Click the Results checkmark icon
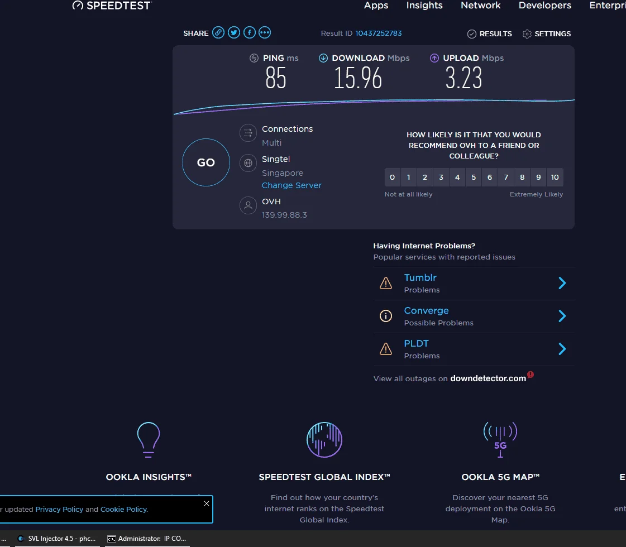The width and height of the screenshot is (626, 547). coord(471,34)
